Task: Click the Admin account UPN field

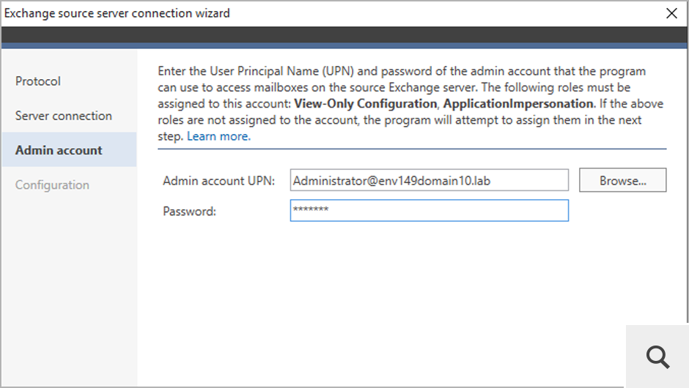Action: click(x=430, y=180)
